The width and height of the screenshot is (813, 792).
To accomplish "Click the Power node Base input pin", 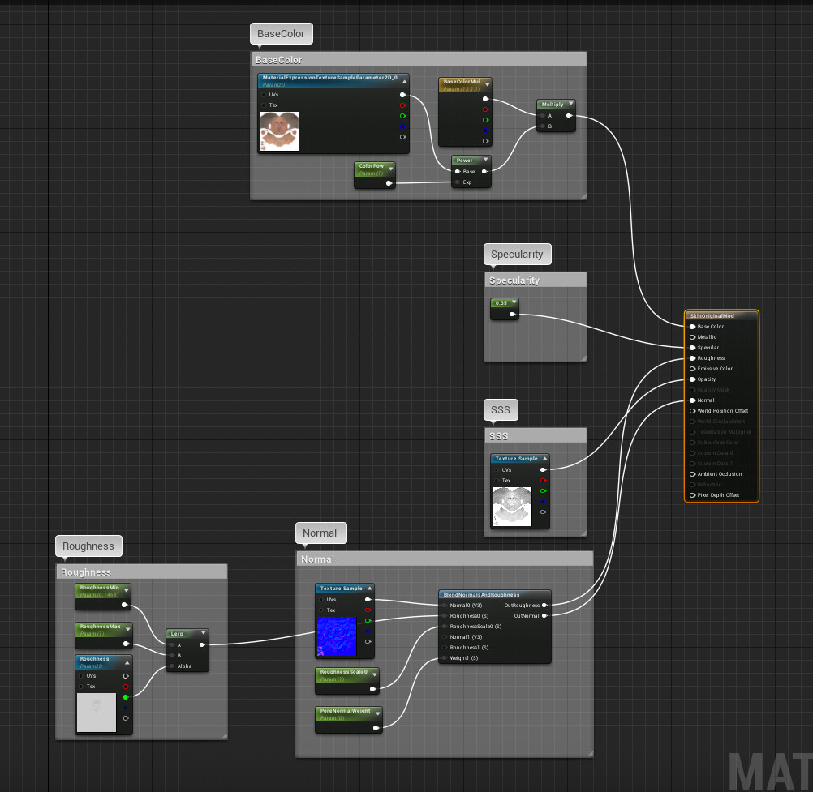I will click(x=458, y=172).
